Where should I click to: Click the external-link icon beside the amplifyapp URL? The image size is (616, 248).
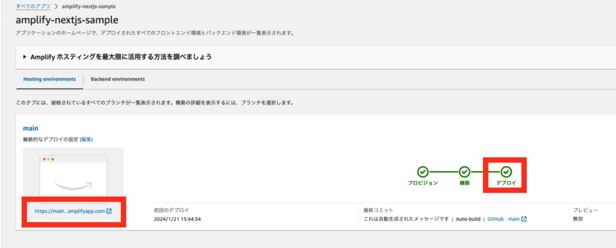click(x=109, y=211)
